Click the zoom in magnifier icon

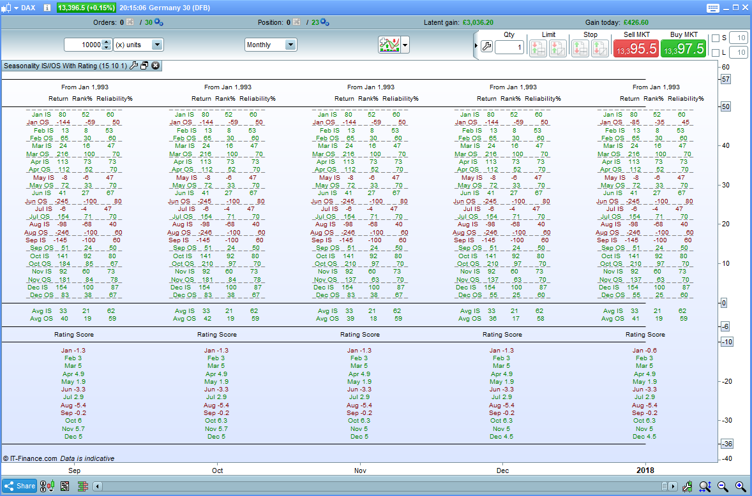coord(741,486)
